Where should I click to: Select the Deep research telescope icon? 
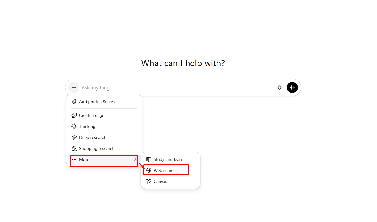(74, 137)
